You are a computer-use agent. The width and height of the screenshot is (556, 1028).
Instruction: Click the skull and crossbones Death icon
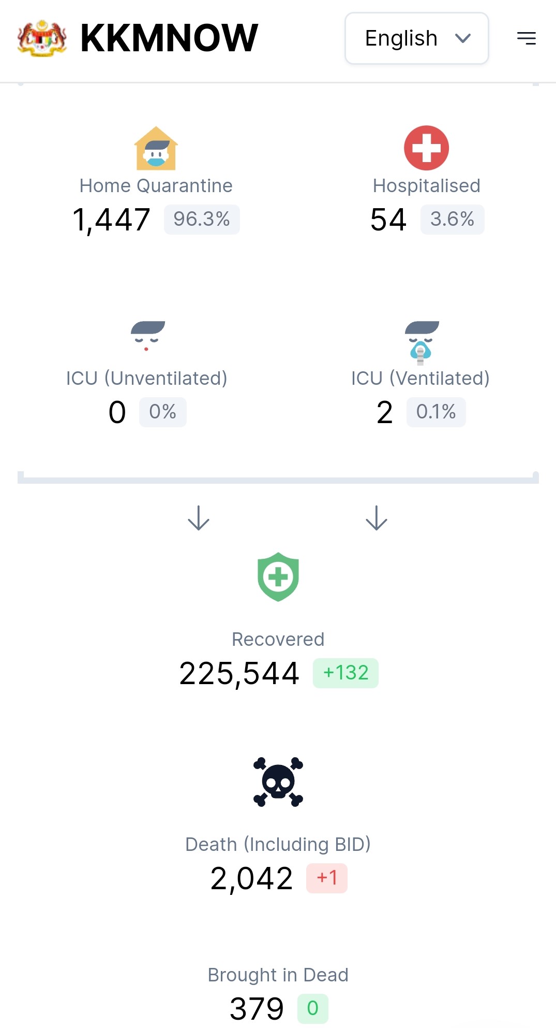pyautogui.click(x=278, y=782)
